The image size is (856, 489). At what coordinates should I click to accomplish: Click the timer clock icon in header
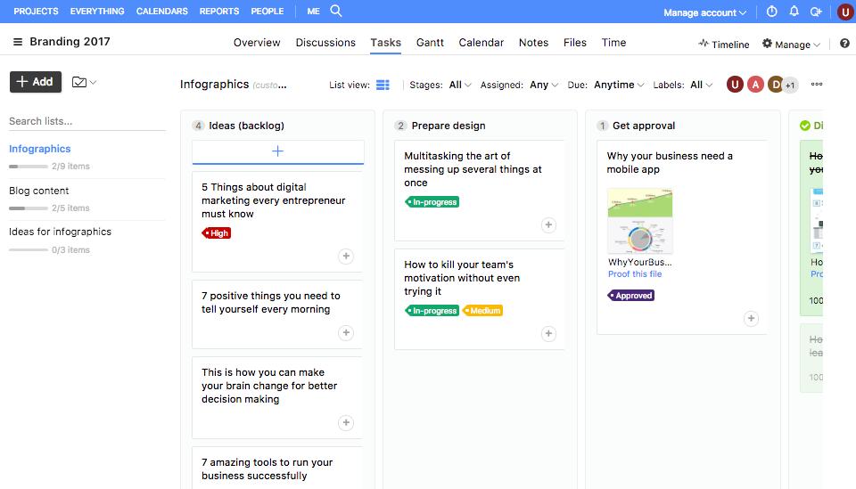(772, 12)
